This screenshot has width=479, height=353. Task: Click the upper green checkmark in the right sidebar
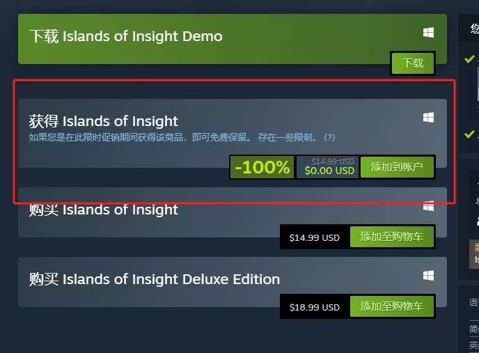tap(469, 58)
